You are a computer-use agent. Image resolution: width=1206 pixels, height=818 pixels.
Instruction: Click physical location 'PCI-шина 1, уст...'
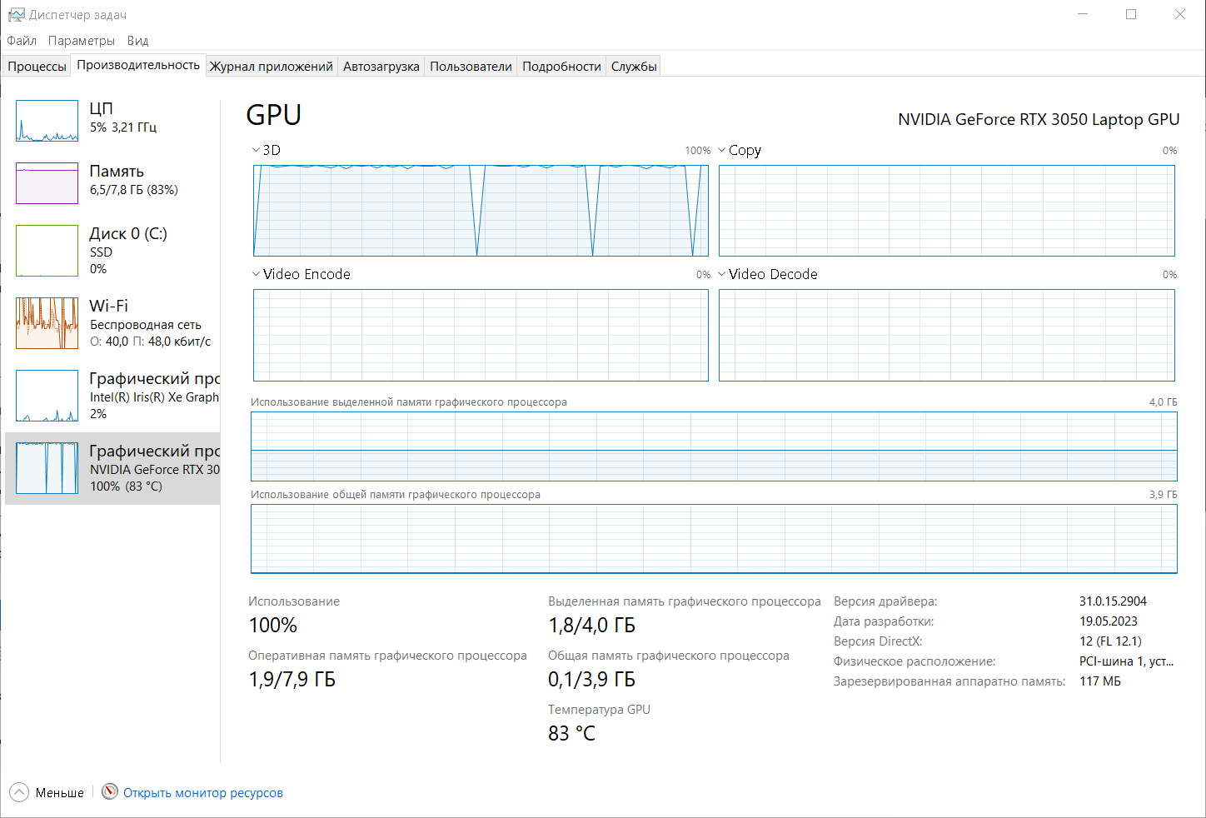coord(1126,661)
